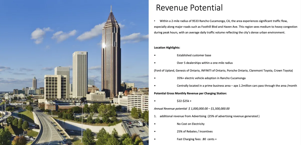Select the line starting 'during peak hours'
The image size is (301, 145).
219,33
